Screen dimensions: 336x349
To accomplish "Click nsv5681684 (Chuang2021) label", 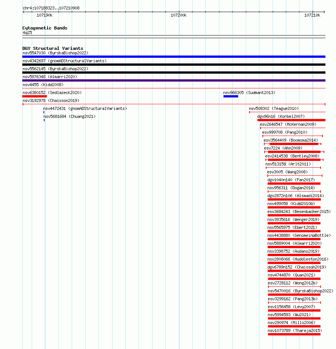I will (x=69, y=116).
